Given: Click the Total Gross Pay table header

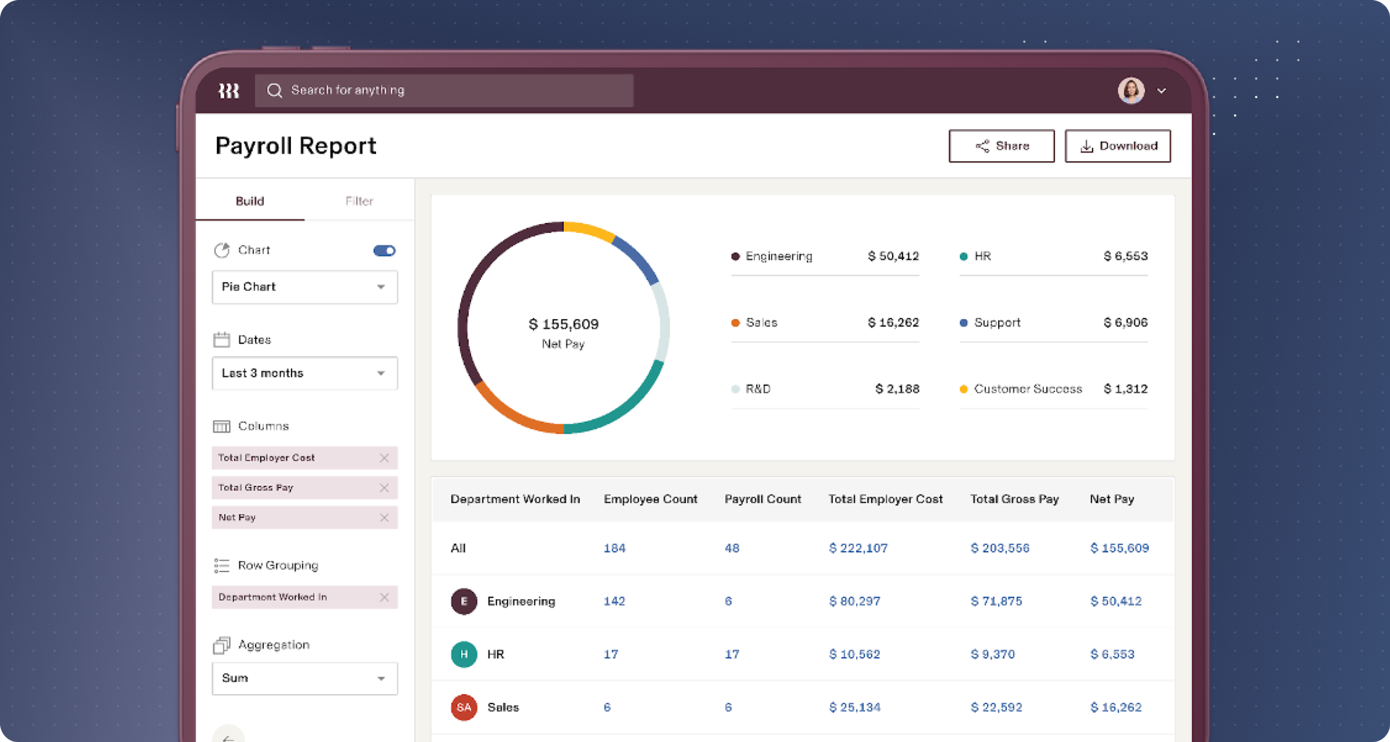Looking at the screenshot, I should click(x=1014, y=499).
